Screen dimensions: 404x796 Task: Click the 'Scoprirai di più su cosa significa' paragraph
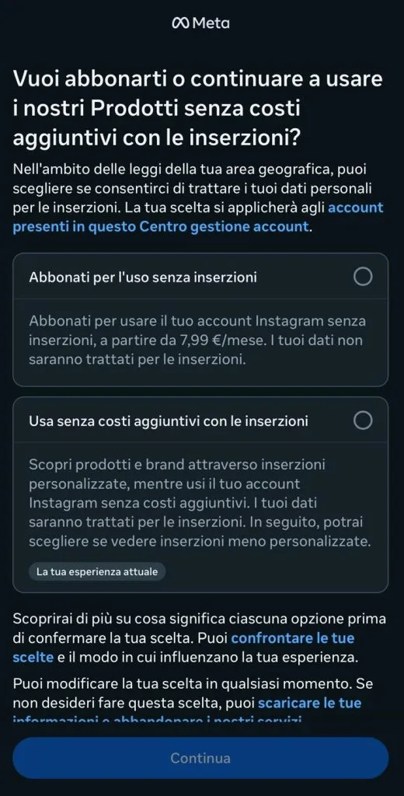point(200,638)
